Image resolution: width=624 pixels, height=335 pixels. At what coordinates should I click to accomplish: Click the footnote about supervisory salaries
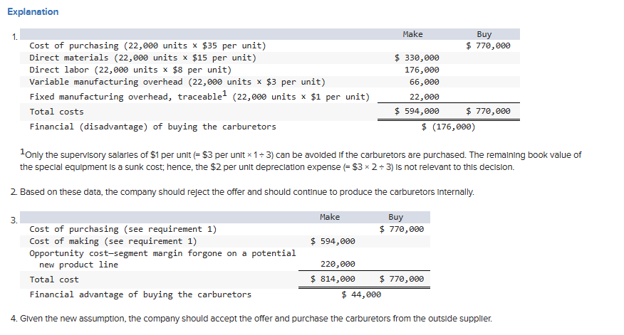[x=301, y=161]
